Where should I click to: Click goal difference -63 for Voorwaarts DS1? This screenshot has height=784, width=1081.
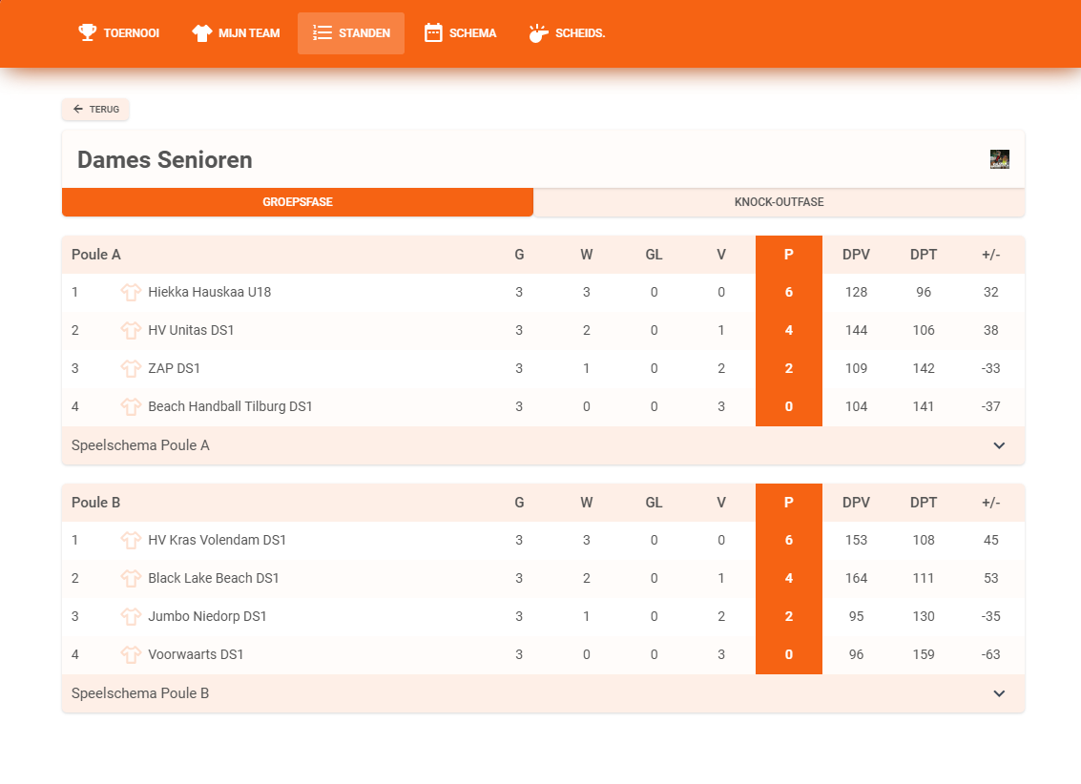(x=990, y=654)
